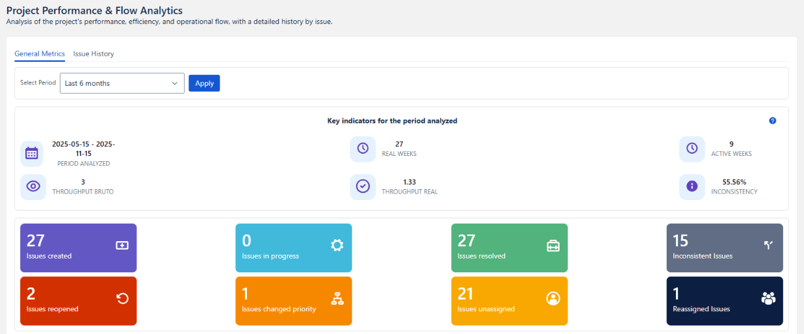Click the plus icon on Issues created
The height and width of the screenshot is (334, 804).
pos(122,246)
